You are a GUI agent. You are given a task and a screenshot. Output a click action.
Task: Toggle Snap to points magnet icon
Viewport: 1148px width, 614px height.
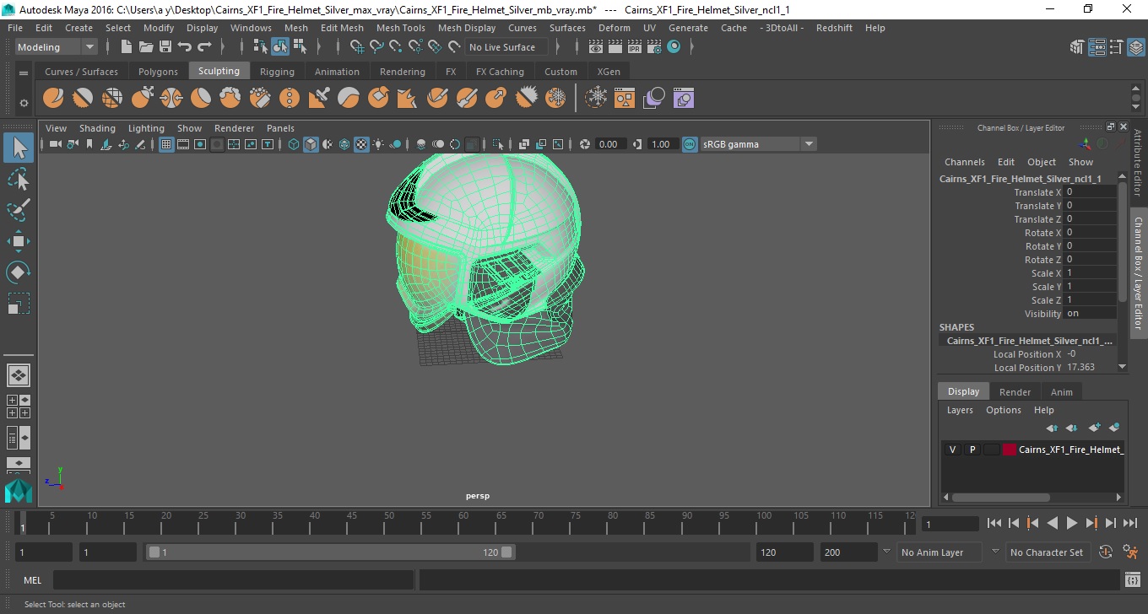tap(397, 47)
